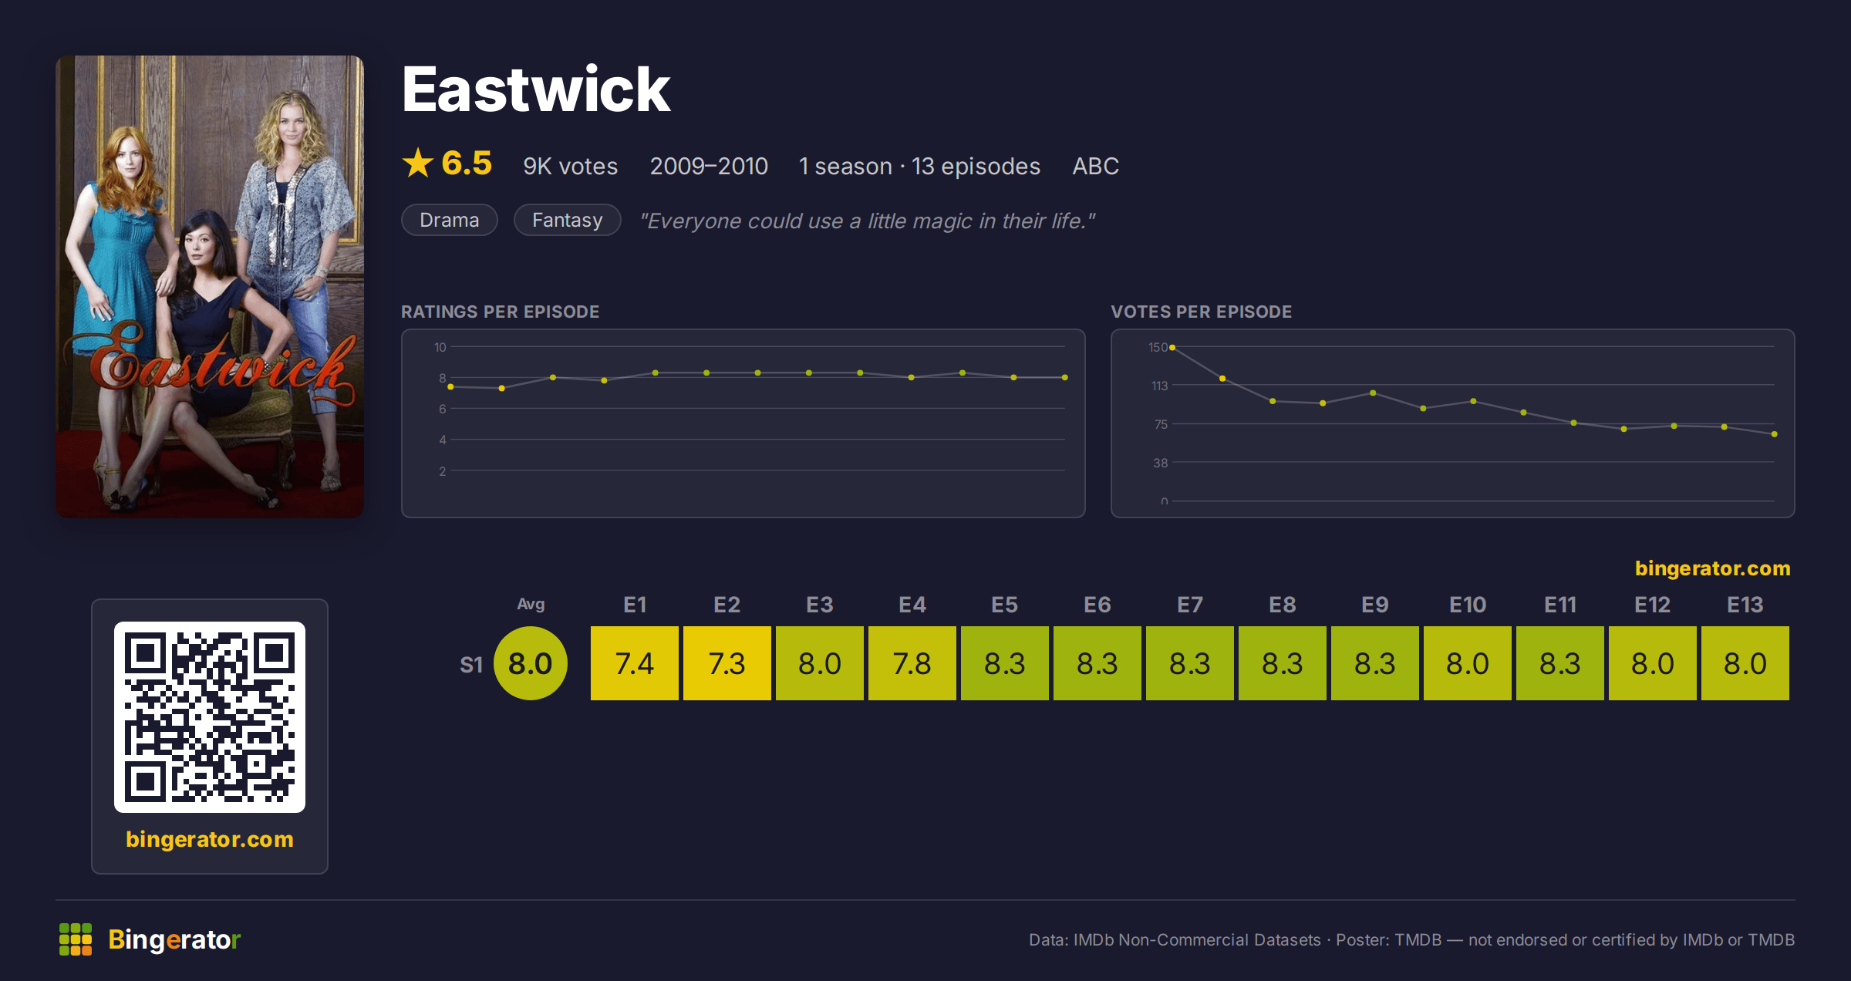1851x981 pixels.
Task: Click last data point in ratings chart
Action: [1065, 377]
